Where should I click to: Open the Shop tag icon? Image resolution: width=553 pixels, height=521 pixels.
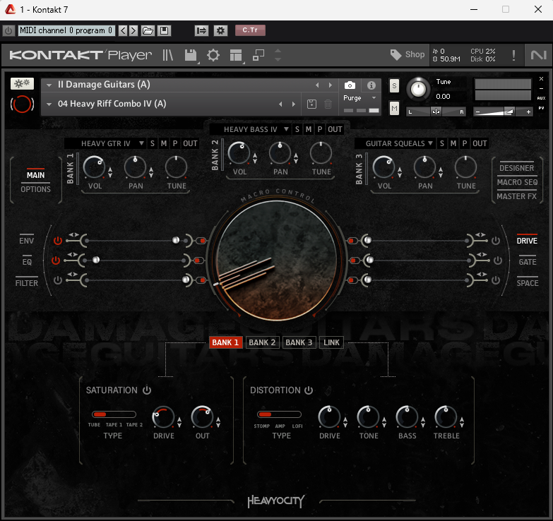396,54
